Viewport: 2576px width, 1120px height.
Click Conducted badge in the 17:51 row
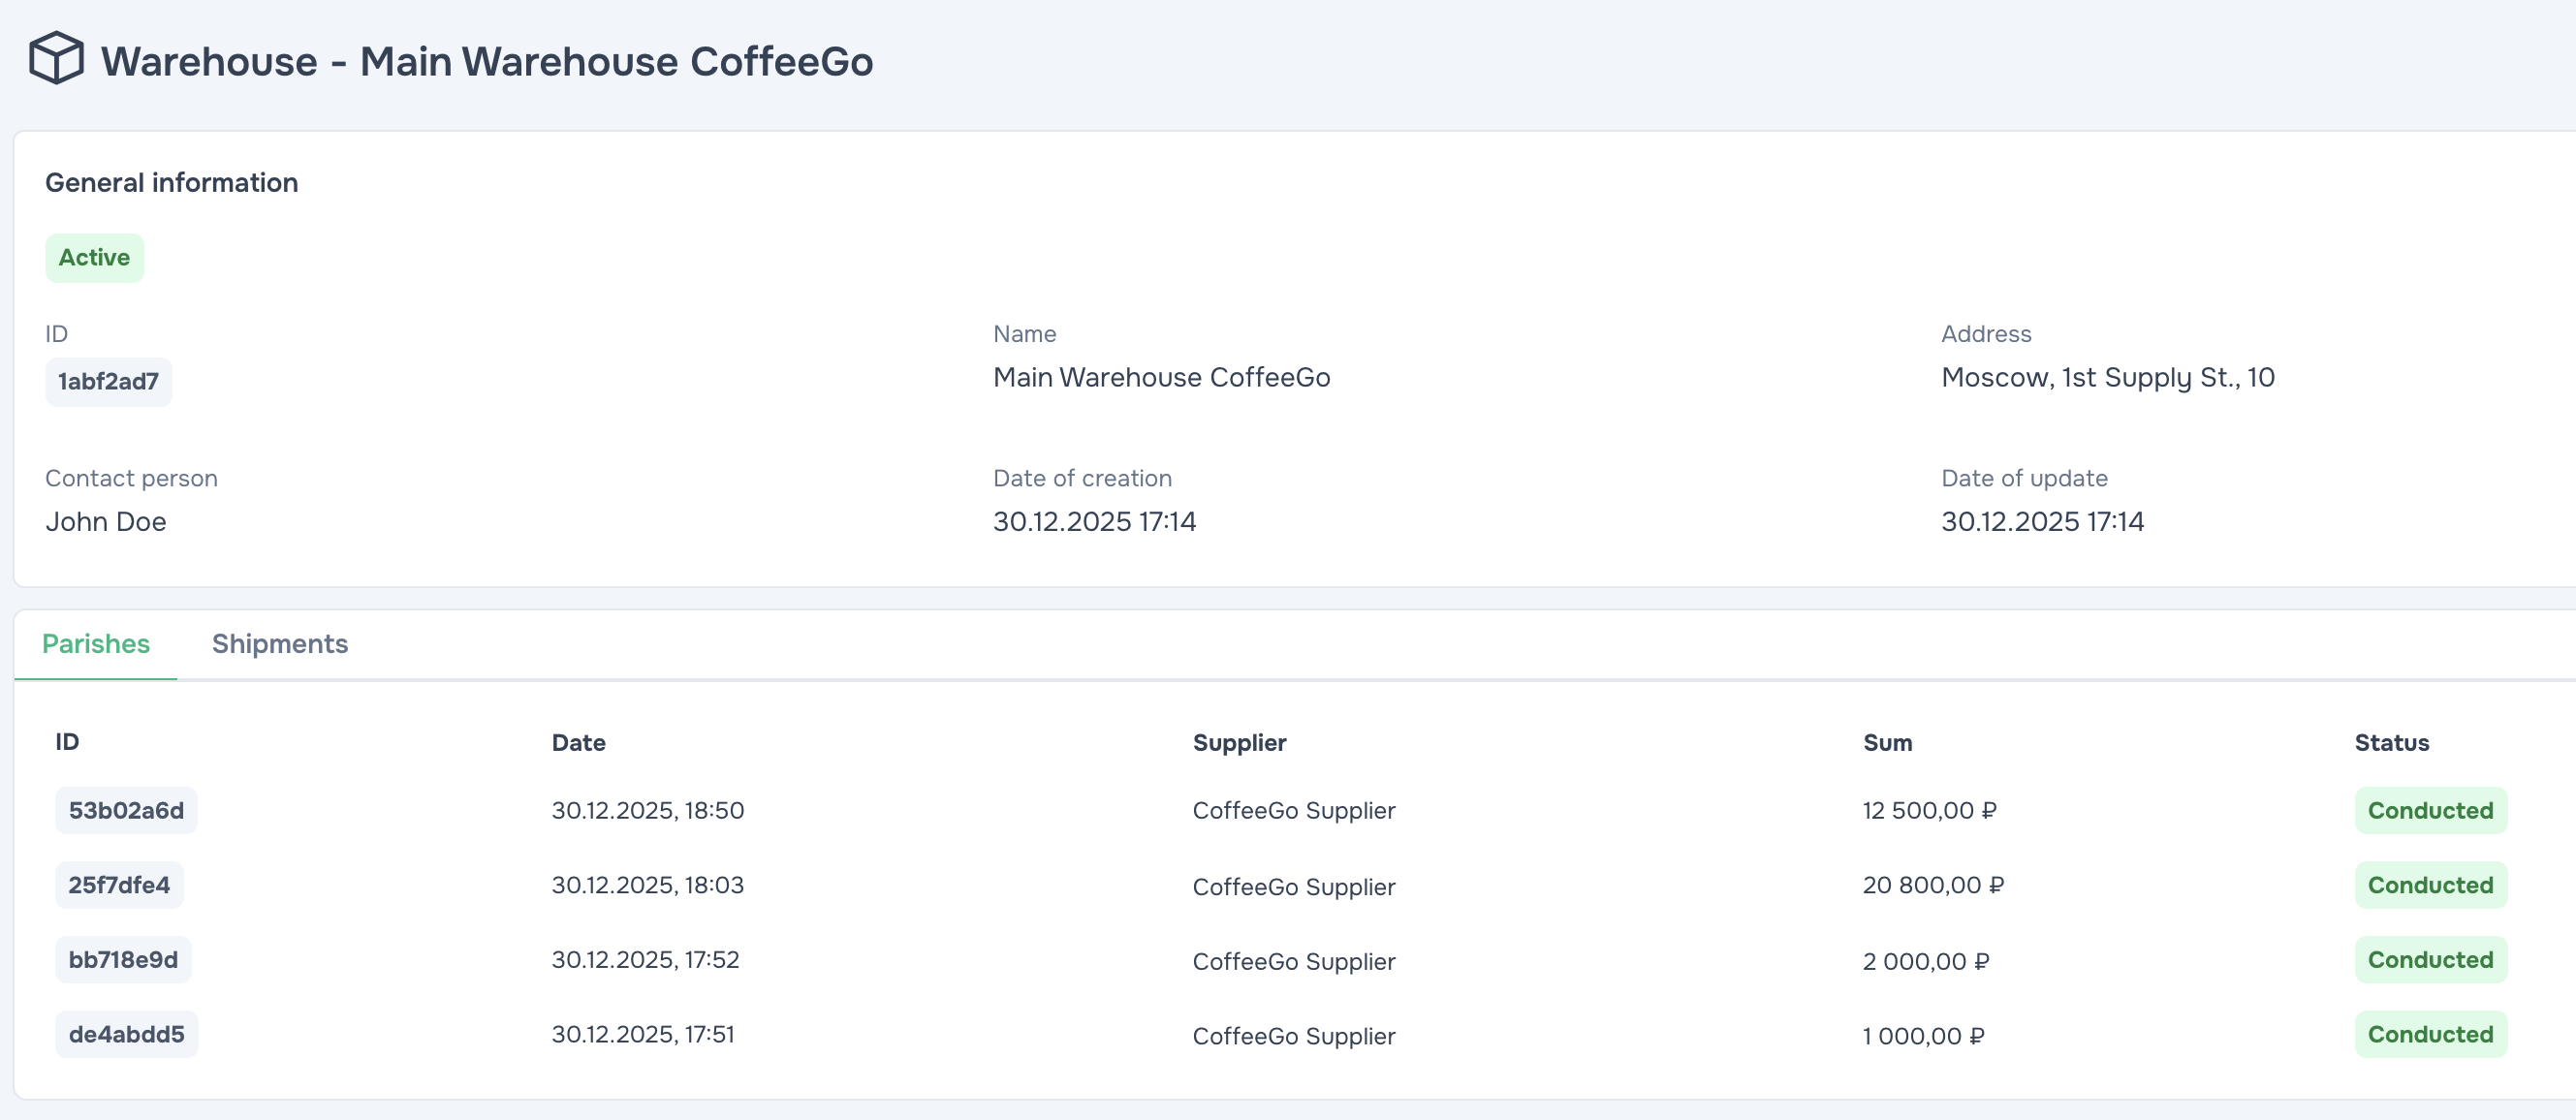pyautogui.click(x=2430, y=1035)
